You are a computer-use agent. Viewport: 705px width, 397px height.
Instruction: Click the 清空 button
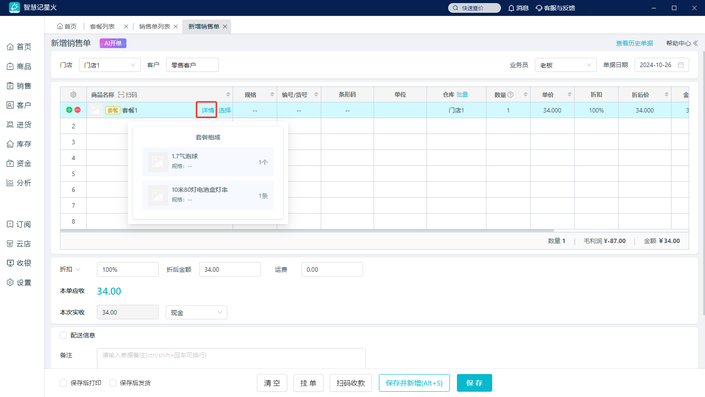[x=272, y=383]
